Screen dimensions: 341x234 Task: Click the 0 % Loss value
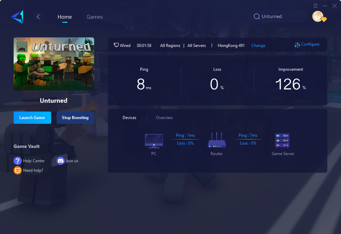coord(217,84)
